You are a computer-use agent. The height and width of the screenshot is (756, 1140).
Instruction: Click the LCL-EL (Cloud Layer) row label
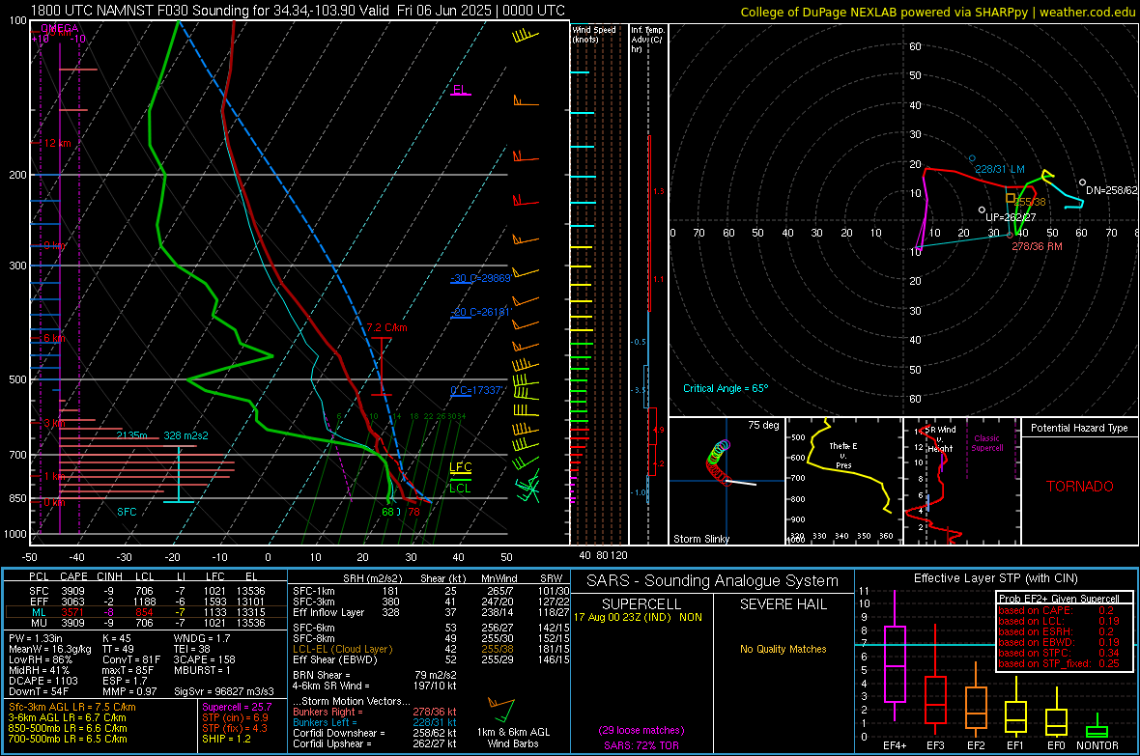coord(342,649)
